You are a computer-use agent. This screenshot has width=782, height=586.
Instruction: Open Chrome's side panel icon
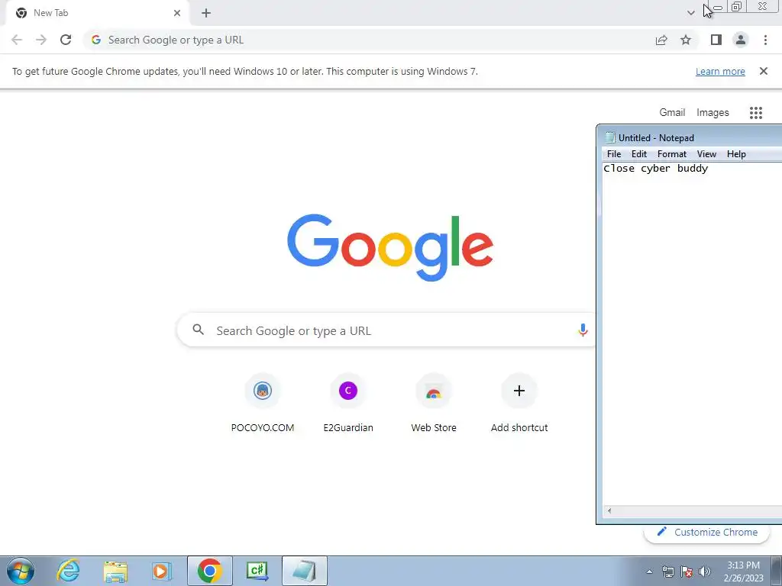click(x=716, y=40)
